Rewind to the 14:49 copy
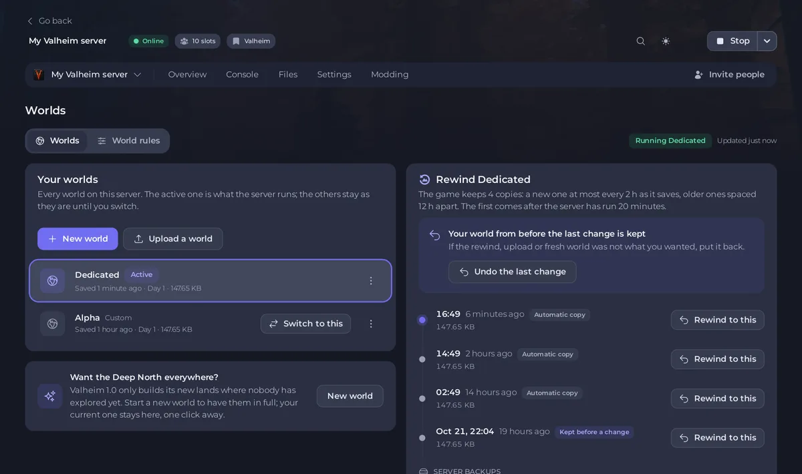The height and width of the screenshot is (474, 802). tap(718, 359)
